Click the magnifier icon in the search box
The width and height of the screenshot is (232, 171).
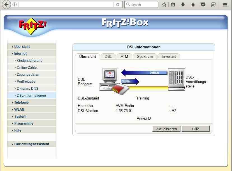point(128,4)
